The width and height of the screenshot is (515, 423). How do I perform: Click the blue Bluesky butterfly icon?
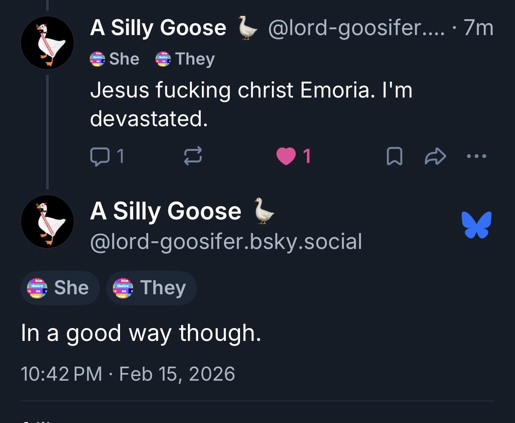(477, 225)
